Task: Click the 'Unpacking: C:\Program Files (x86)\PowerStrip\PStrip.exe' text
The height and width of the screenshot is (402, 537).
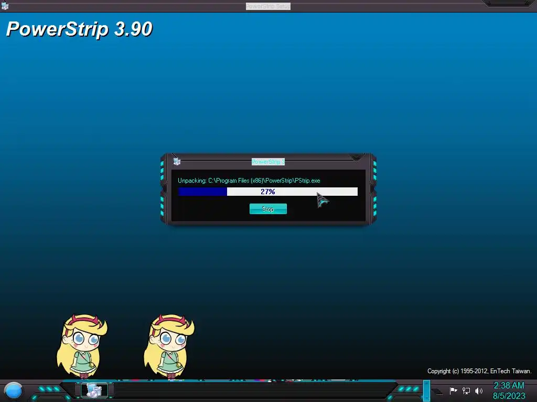Action: pyautogui.click(x=249, y=181)
